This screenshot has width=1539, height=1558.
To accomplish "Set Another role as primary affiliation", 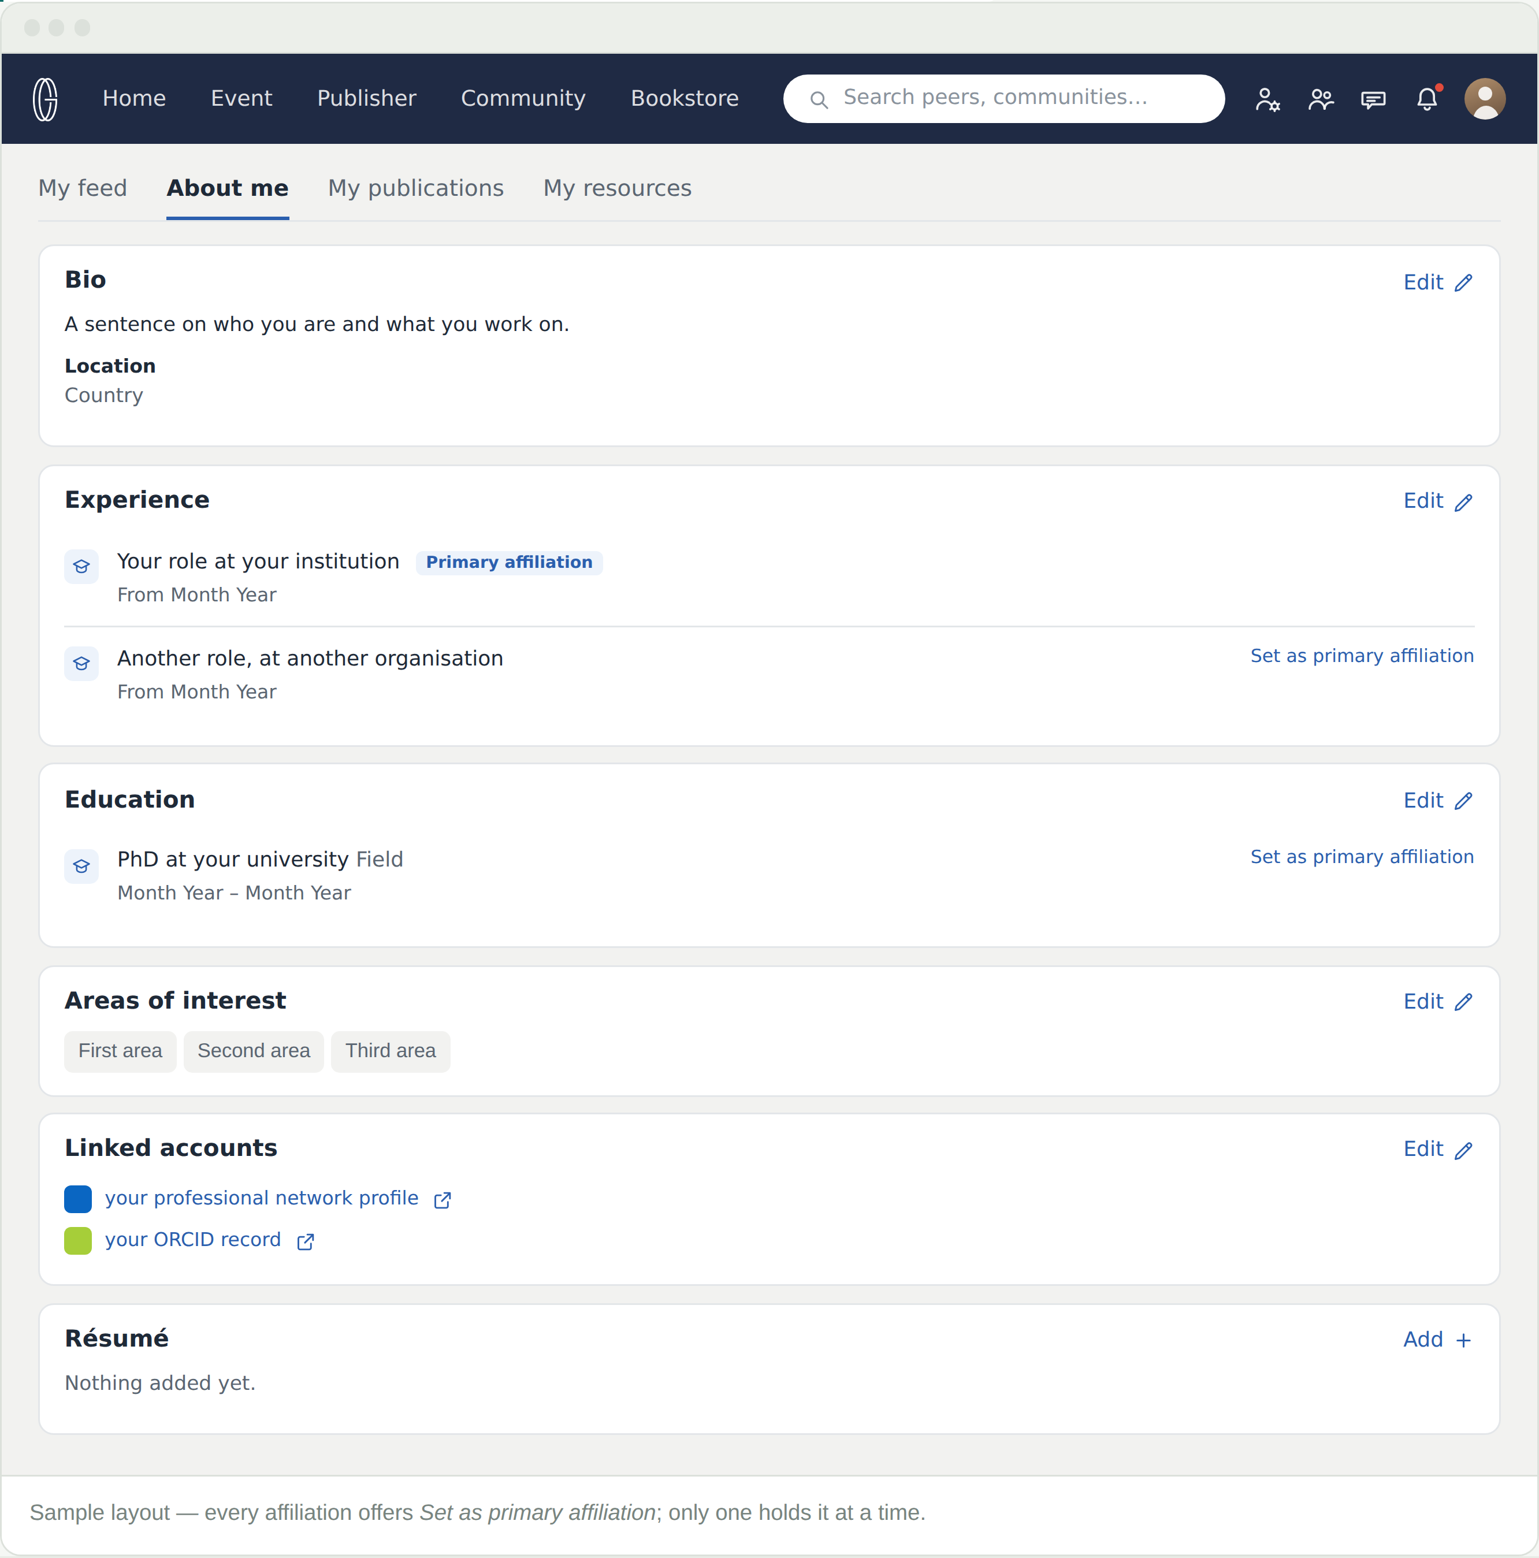I will [1362, 656].
